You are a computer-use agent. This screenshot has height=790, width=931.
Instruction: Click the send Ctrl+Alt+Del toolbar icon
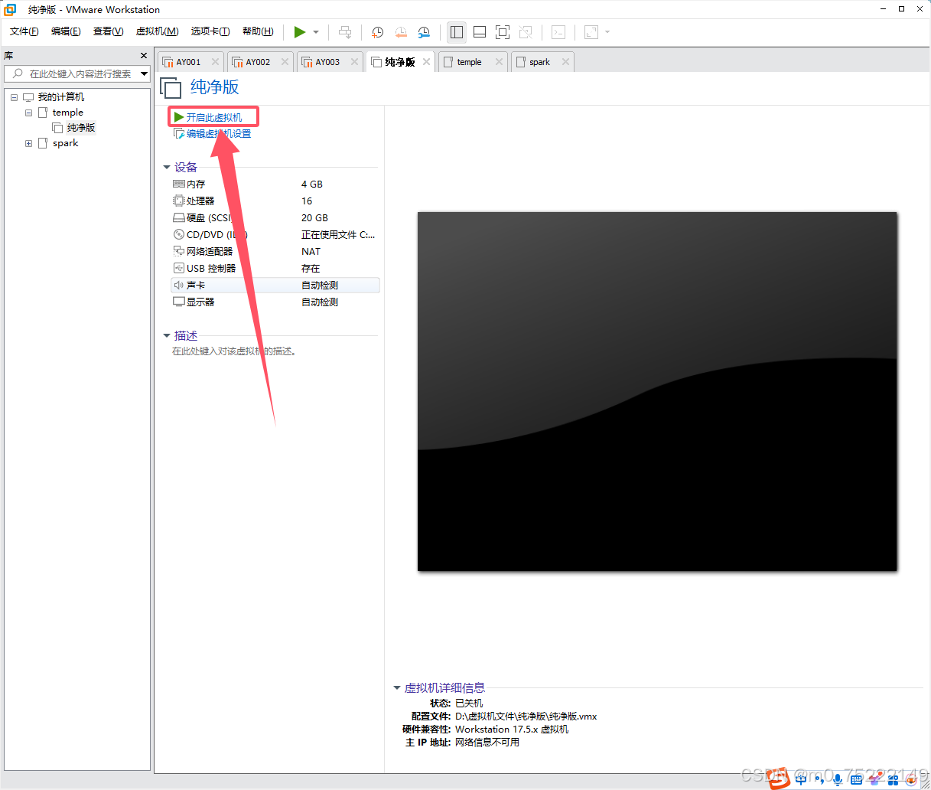tap(345, 32)
